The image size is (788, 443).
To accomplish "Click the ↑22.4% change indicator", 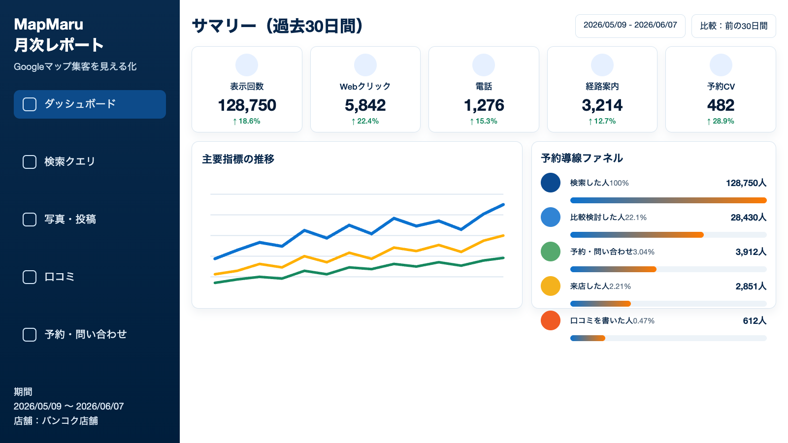I will tap(365, 121).
